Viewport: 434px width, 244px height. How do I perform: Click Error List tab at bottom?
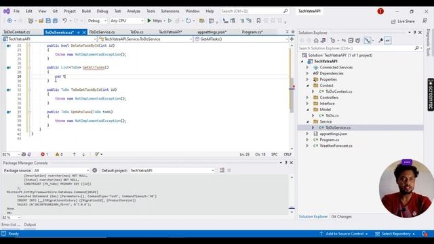[x=11, y=224]
